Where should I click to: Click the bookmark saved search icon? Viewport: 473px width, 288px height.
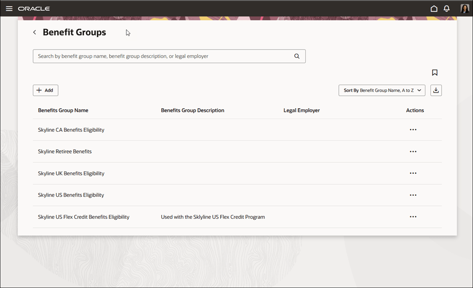pos(434,73)
